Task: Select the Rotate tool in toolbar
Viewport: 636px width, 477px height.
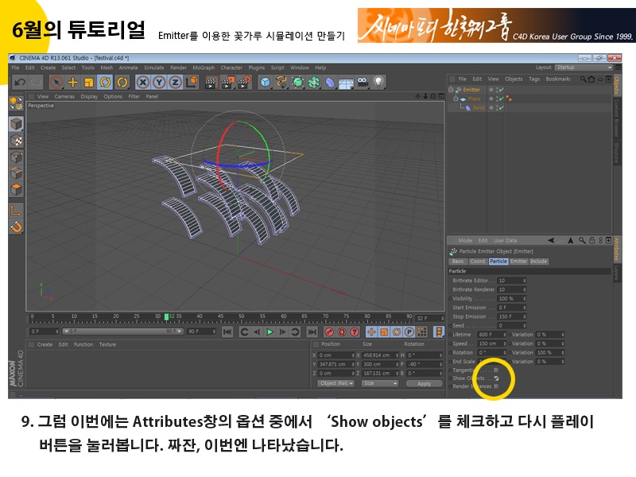Action: pyautogui.click(x=105, y=83)
